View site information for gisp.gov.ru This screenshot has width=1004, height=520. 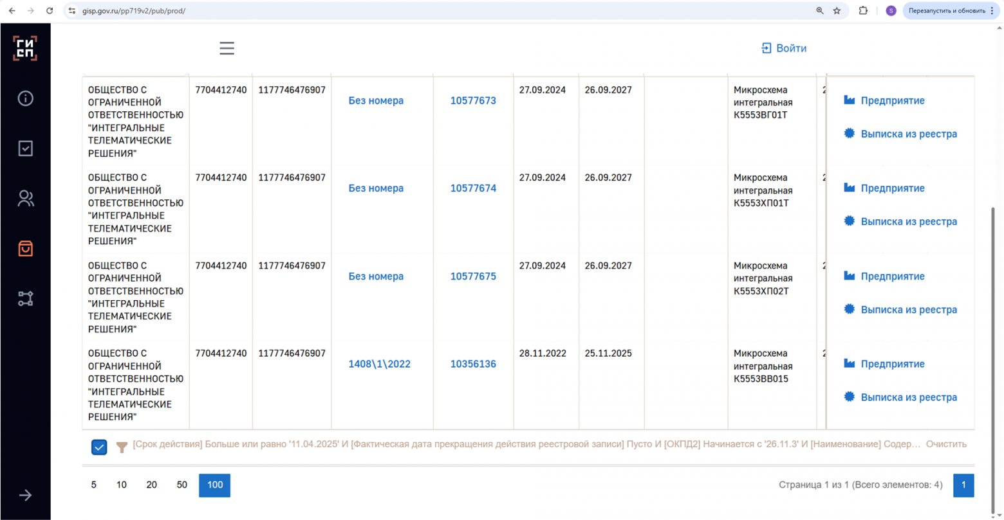(72, 11)
